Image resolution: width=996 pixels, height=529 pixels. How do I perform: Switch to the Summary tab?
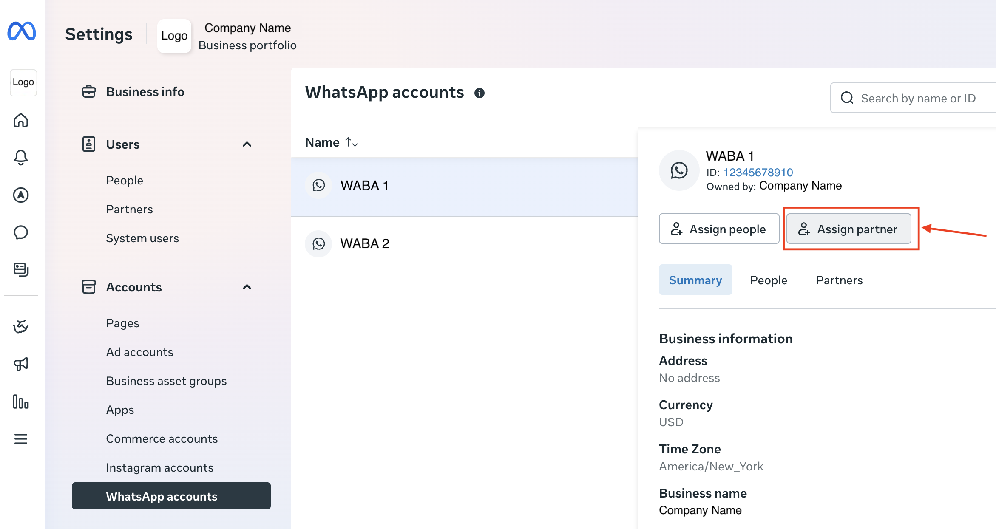[695, 280]
